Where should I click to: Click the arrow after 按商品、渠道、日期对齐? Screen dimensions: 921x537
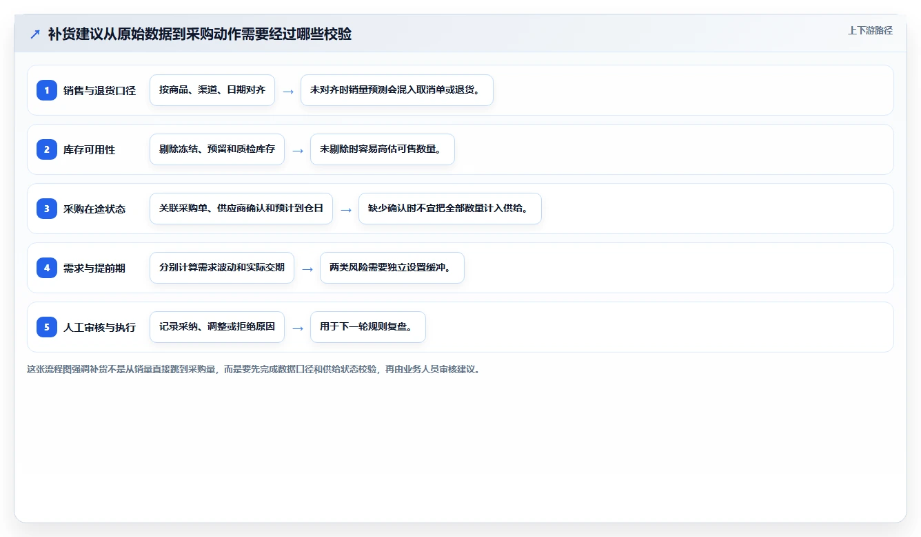(x=288, y=91)
